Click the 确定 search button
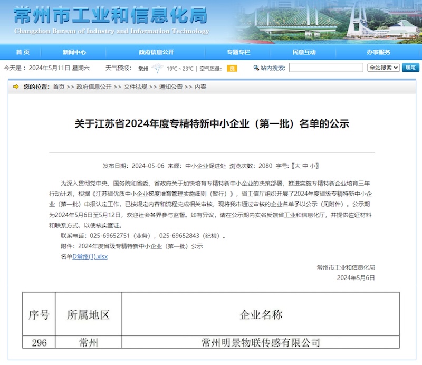The image size is (422, 365). point(410,68)
